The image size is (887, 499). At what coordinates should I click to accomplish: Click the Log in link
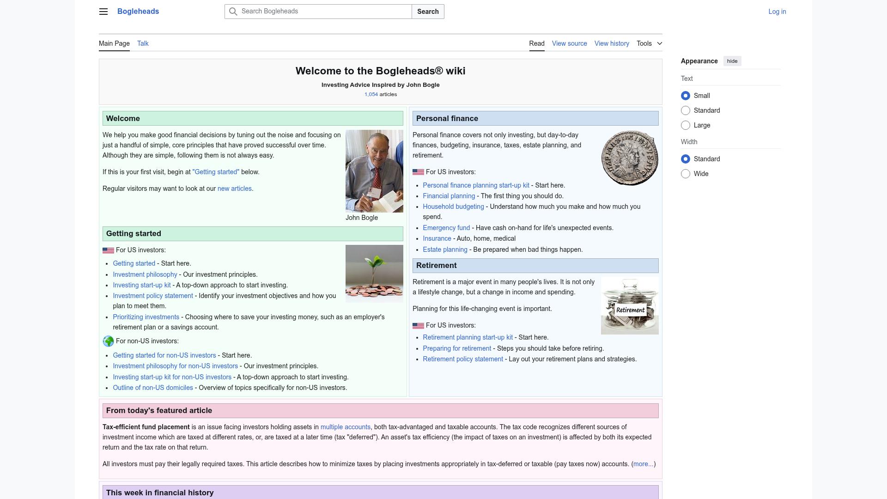point(777,12)
